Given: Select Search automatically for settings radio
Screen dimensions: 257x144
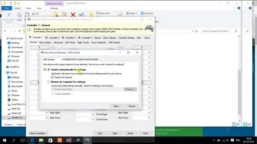Looking at the screenshot, I should 49,70.
